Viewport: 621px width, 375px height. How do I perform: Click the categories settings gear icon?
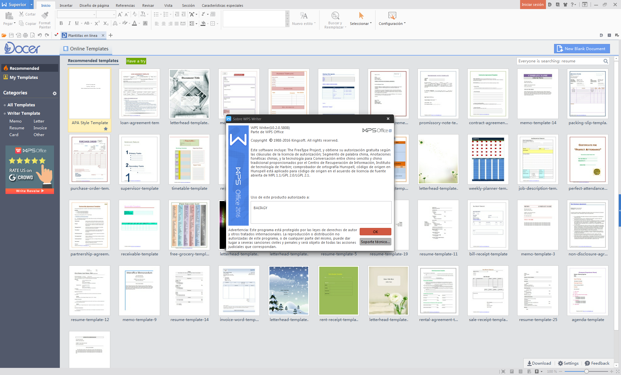tap(55, 93)
